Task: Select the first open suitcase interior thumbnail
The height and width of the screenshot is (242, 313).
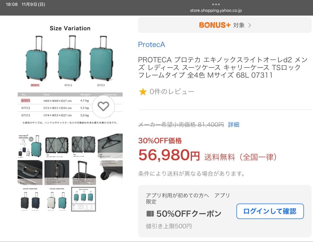Action: (57, 145)
